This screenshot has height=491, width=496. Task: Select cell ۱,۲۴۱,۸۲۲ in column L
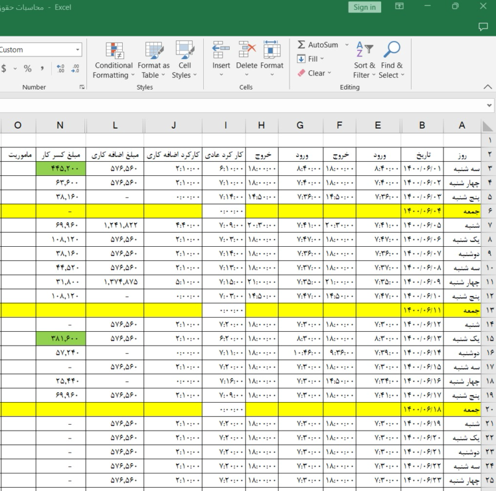[115, 225]
